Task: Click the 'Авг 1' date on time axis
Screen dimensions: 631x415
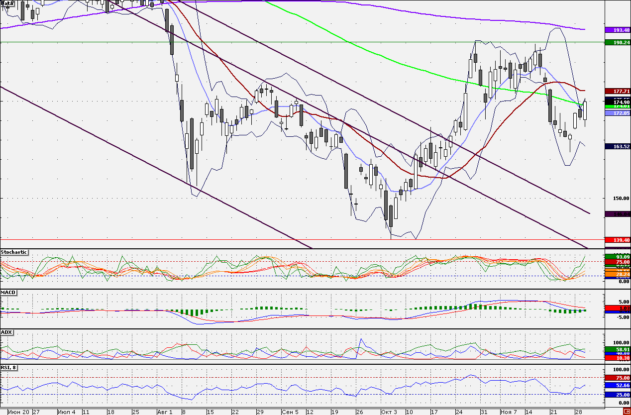Action: (x=164, y=412)
